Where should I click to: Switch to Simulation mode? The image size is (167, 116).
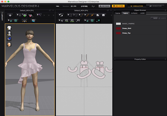[x=137, y=6]
